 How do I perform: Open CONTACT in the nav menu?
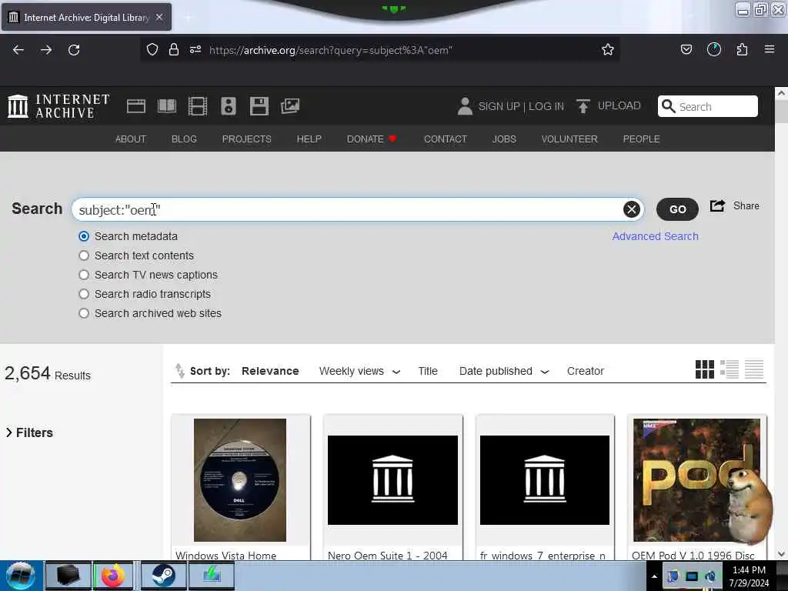(x=446, y=139)
